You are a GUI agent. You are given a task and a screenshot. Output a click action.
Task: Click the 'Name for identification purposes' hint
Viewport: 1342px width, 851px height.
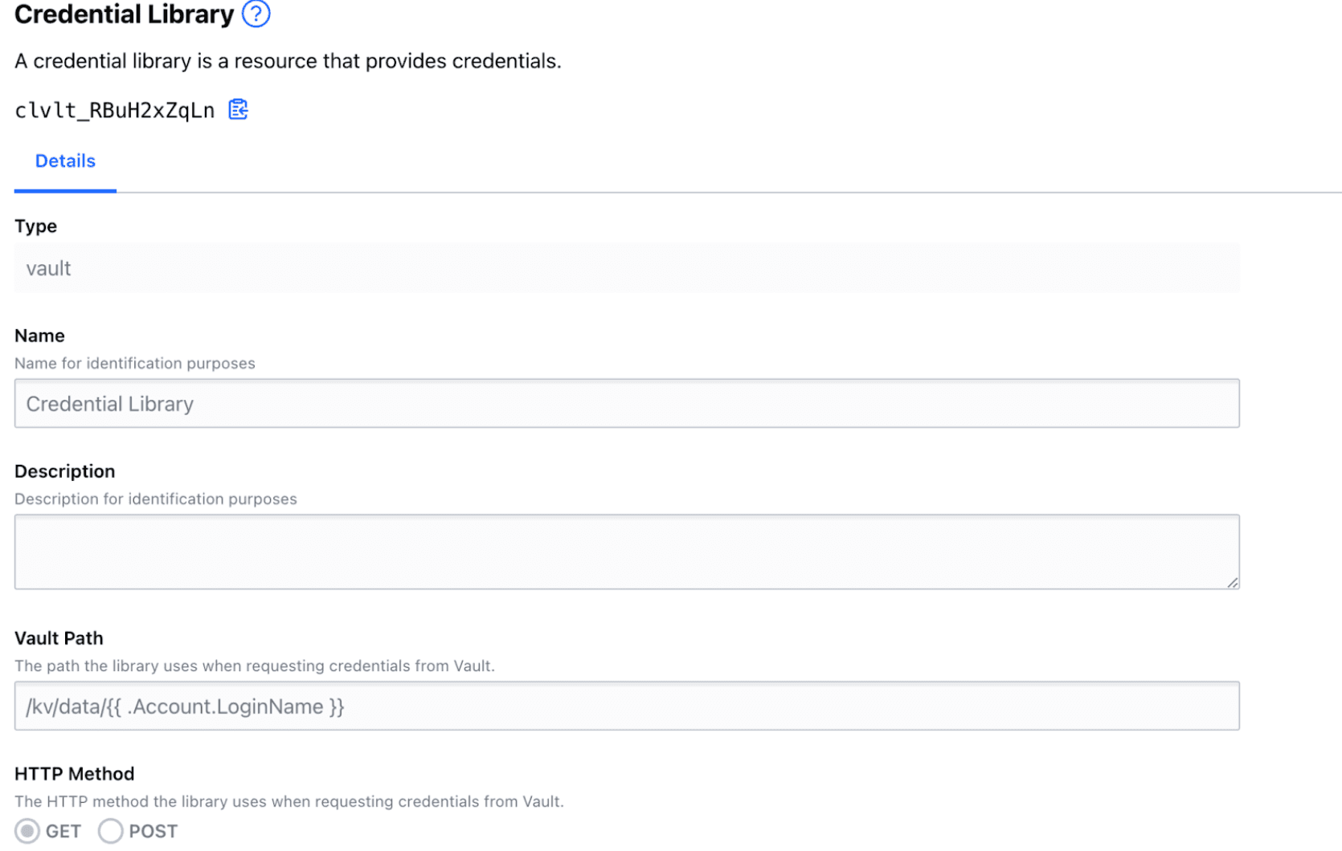pyautogui.click(x=135, y=364)
